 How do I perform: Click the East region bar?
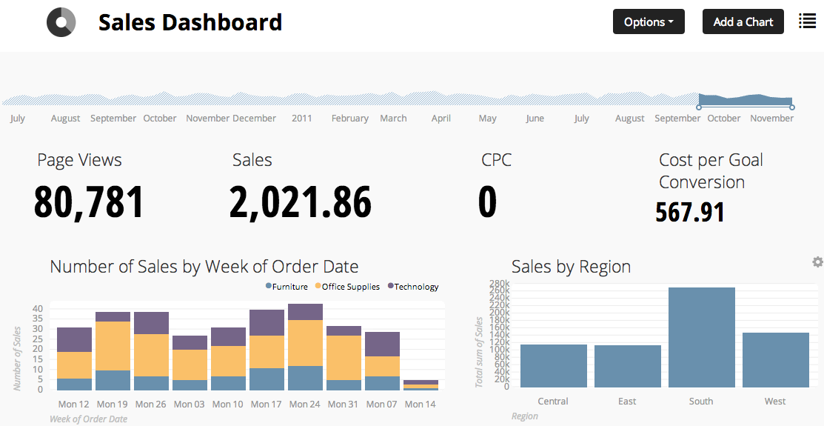pos(627,366)
